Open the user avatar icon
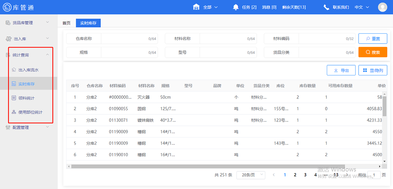This screenshot has height=189, width=393. click(x=383, y=7)
